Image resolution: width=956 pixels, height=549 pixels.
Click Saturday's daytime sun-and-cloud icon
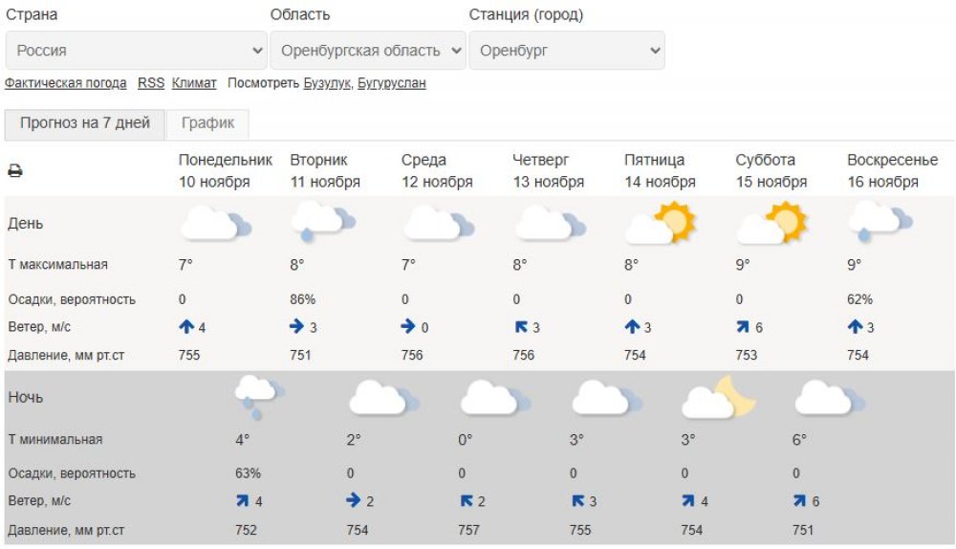pyautogui.click(x=772, y=224)
